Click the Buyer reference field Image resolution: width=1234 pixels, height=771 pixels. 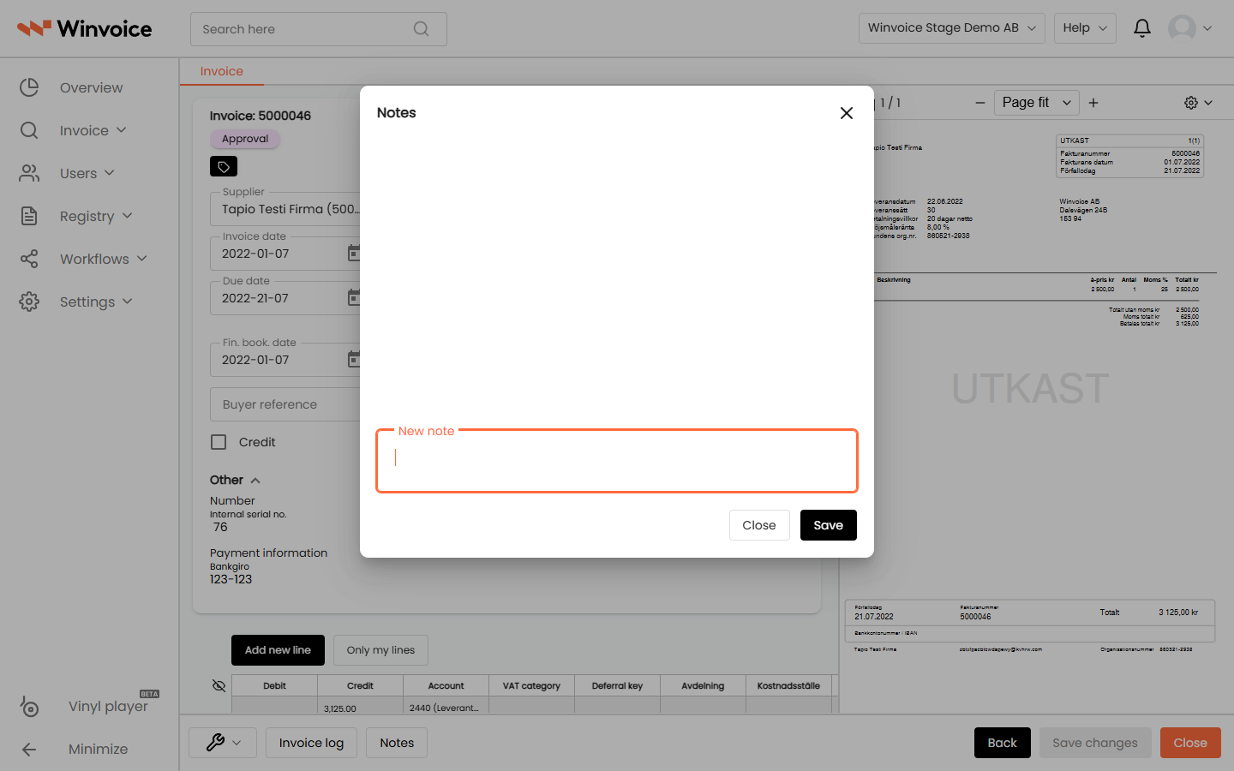coord(285,404)
